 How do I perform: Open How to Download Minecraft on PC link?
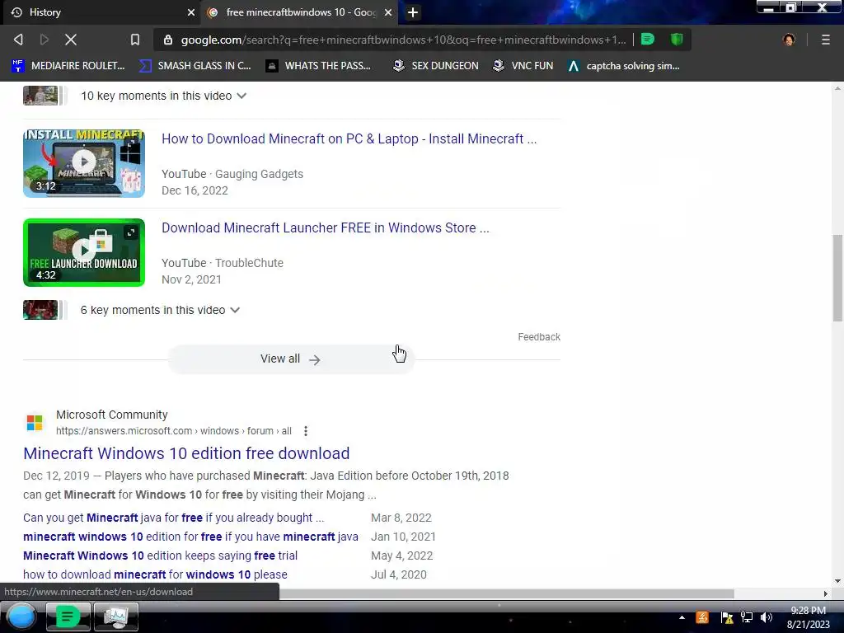coord(349,138)
